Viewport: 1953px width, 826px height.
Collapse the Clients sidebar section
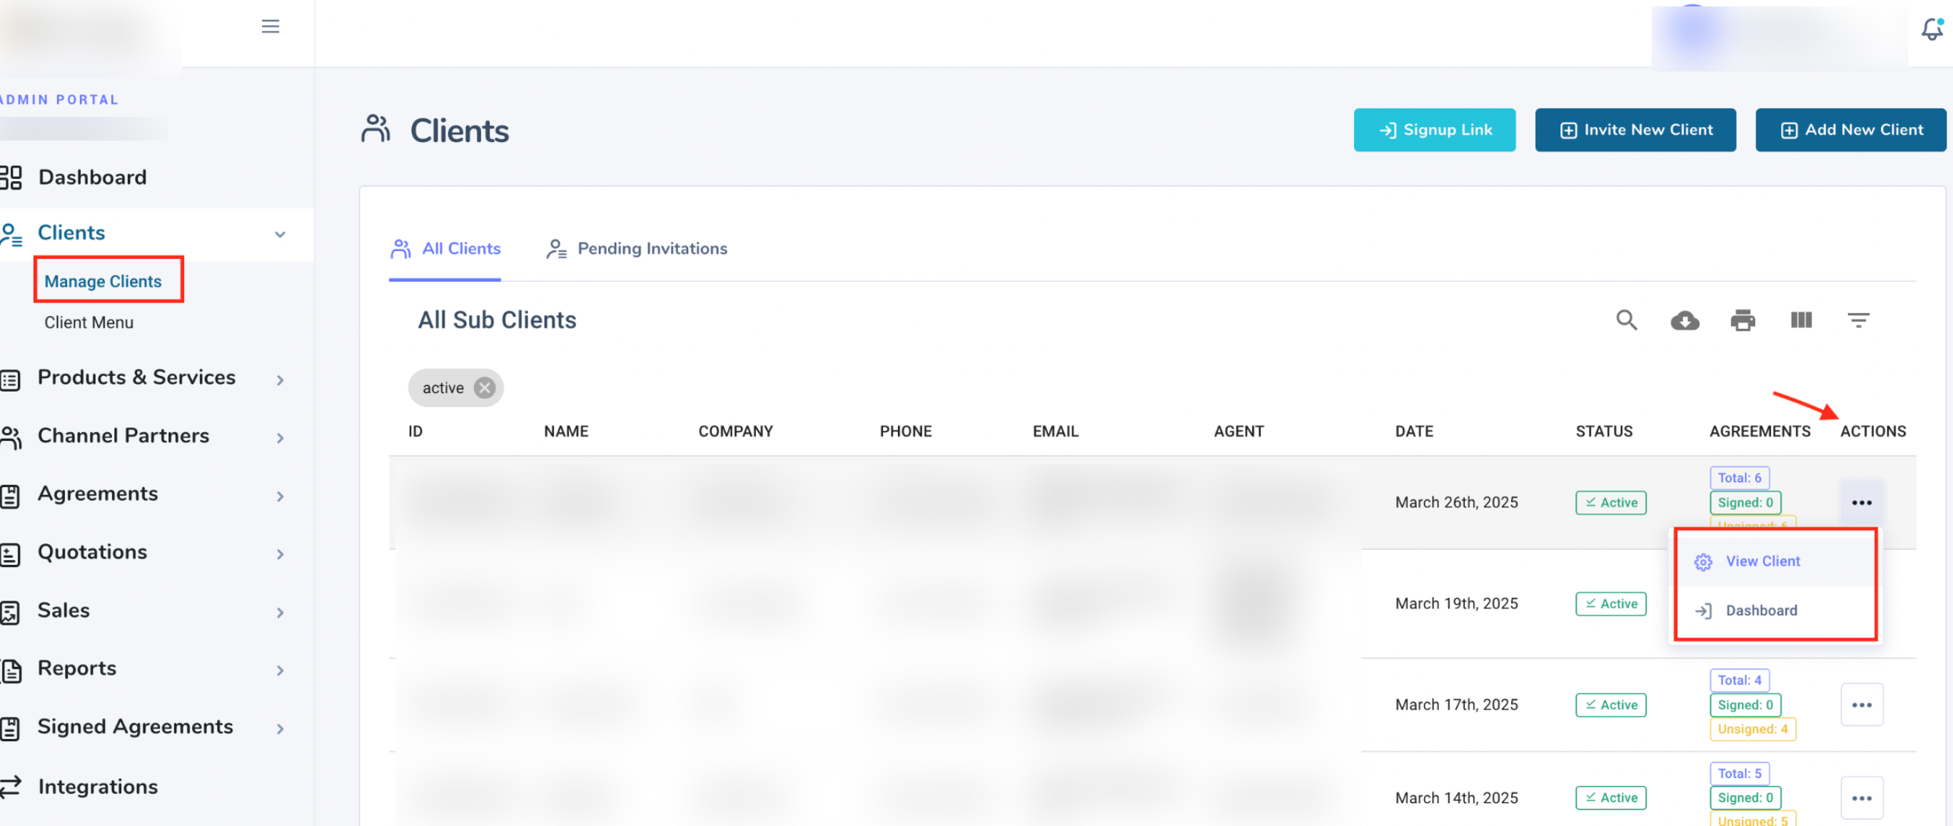click(280, 234)
